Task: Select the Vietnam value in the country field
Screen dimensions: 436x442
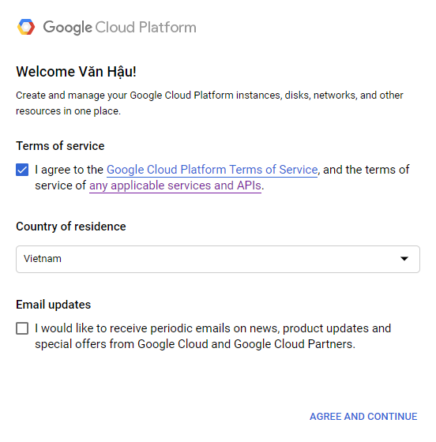Action: pyautogui.click(x=43, y=259)
